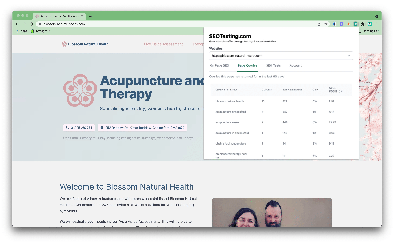The width and height of the screenshot is (394, 246).
Task: Click the Rob and Alison photo
Action: tap(272, 213)
